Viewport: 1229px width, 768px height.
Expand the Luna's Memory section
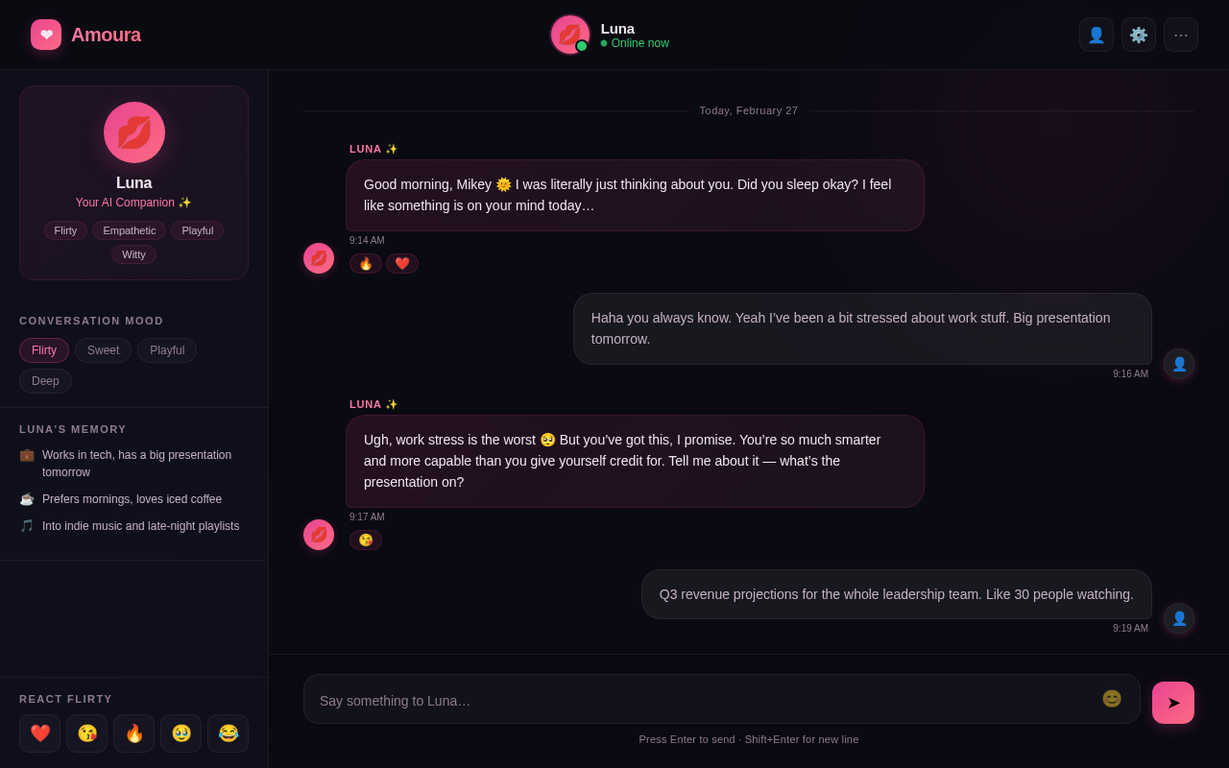[x=72, y=429]
